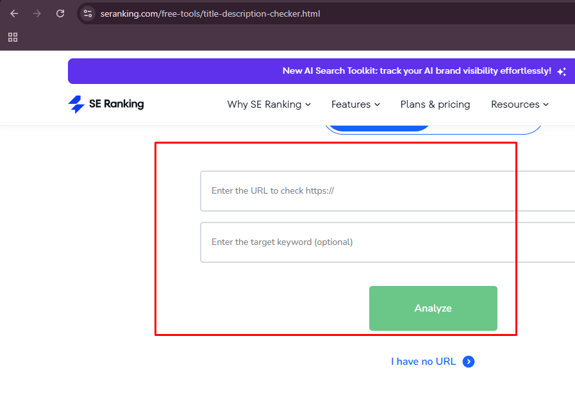This screenshot has width=575, height=418.
Task: Click the blue arrow circle icon
Action: (469, 362)
